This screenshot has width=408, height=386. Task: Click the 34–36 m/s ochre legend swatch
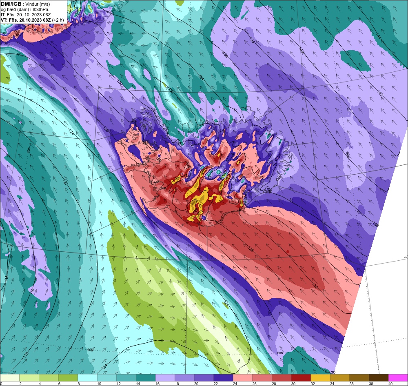point(339,378)
